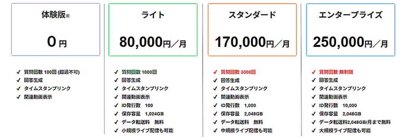Click ID発行数 1,000 in Standard list
405x139 pixels.
pos(238,105)
